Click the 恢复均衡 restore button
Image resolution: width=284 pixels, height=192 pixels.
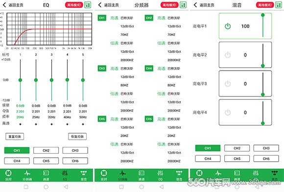pyautogui.click(x=77, y=137)
